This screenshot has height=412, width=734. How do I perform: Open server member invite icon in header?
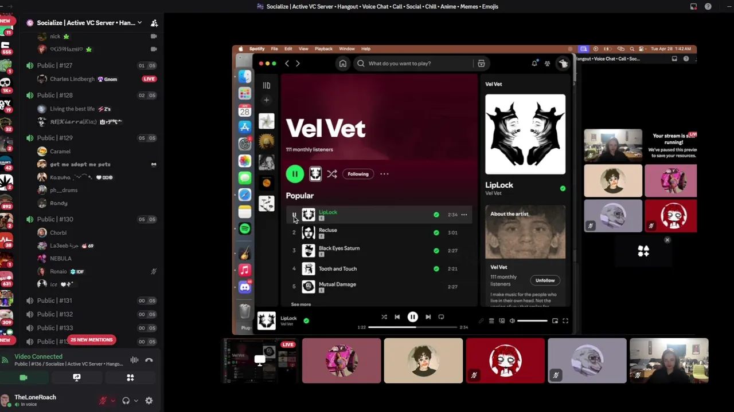[154, 23]
